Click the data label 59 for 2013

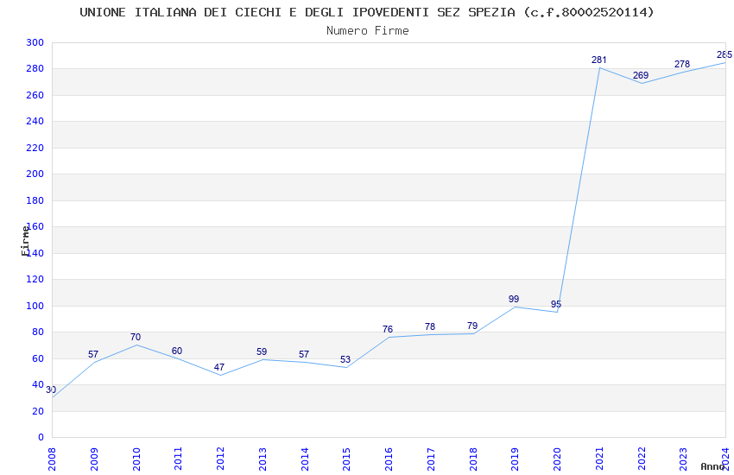click(x=262, y=351)
